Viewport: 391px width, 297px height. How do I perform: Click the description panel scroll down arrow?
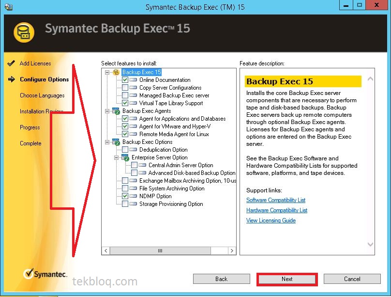click(370, 244)
